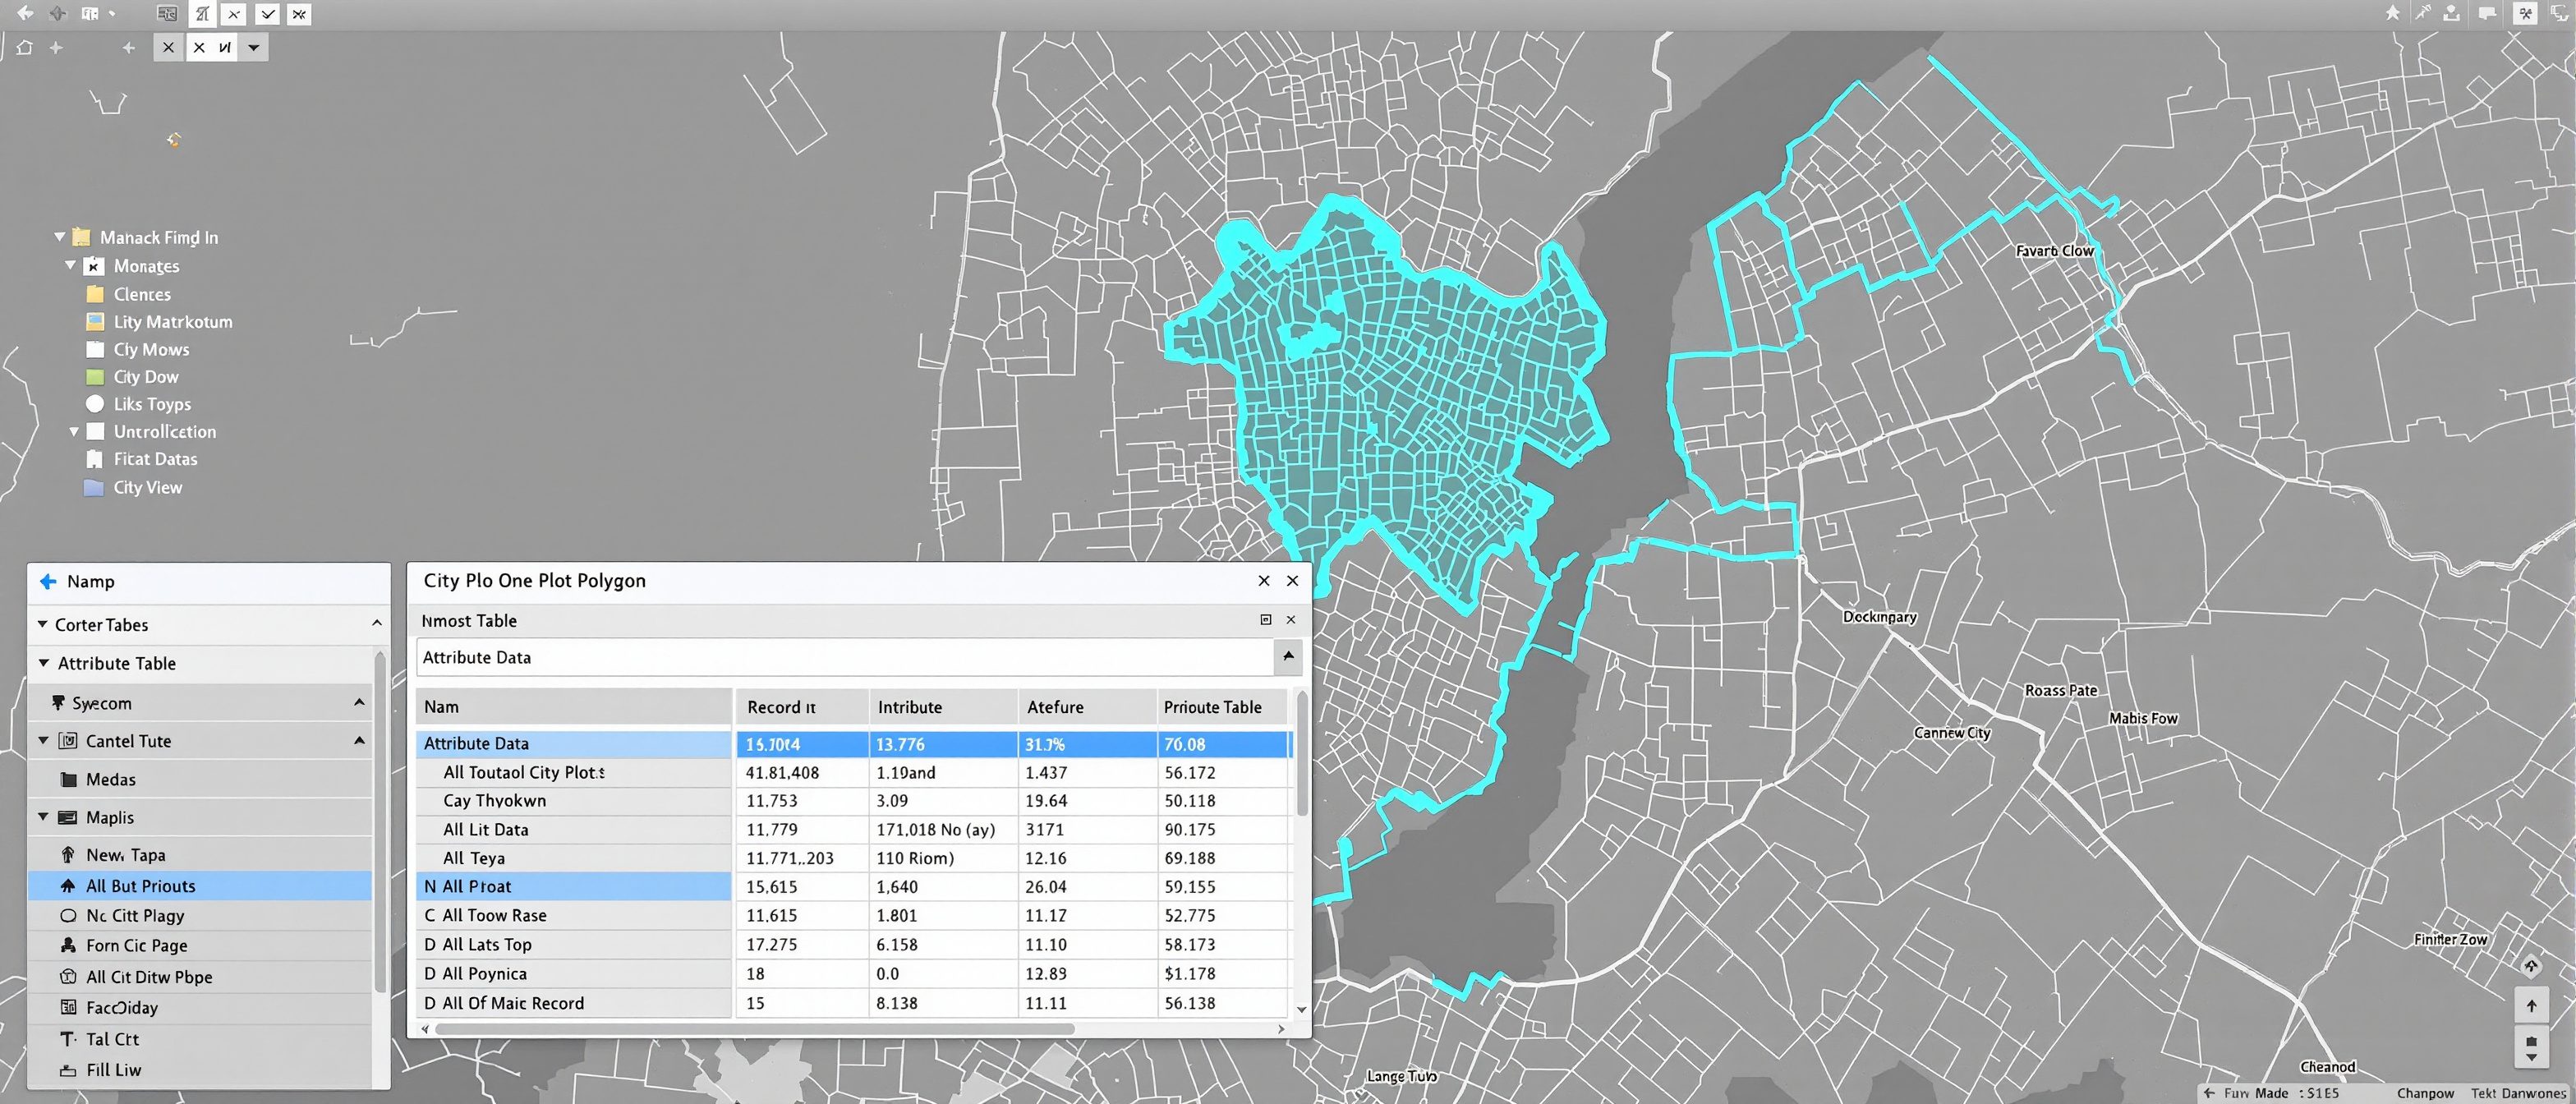
Task: Collapse Syecom using its chevron arrow
Action: click(359, 703)
